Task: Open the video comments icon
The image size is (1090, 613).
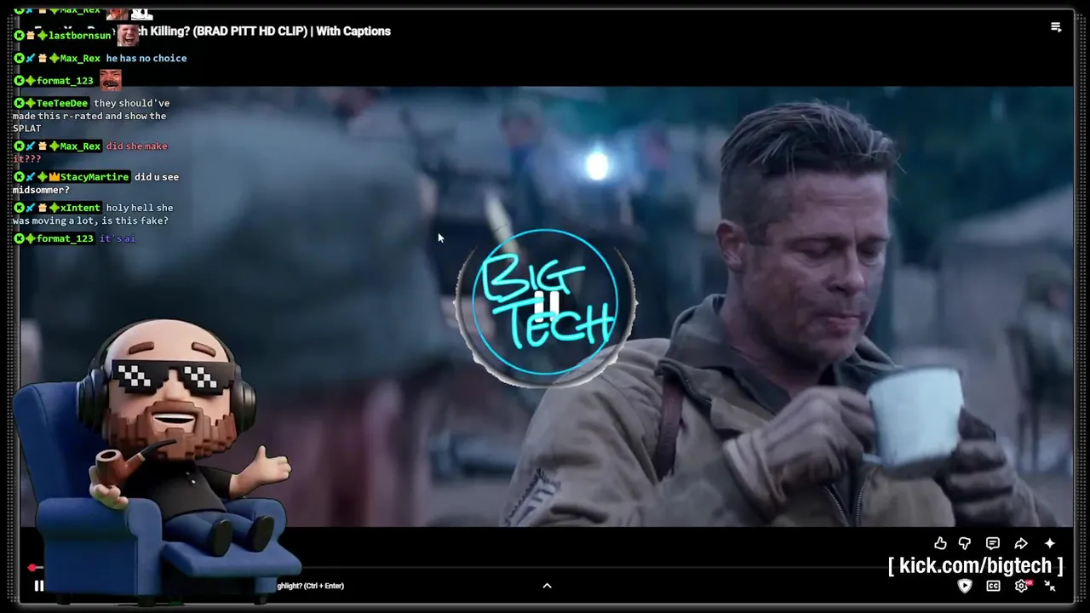Action: [x=993, y=543]
